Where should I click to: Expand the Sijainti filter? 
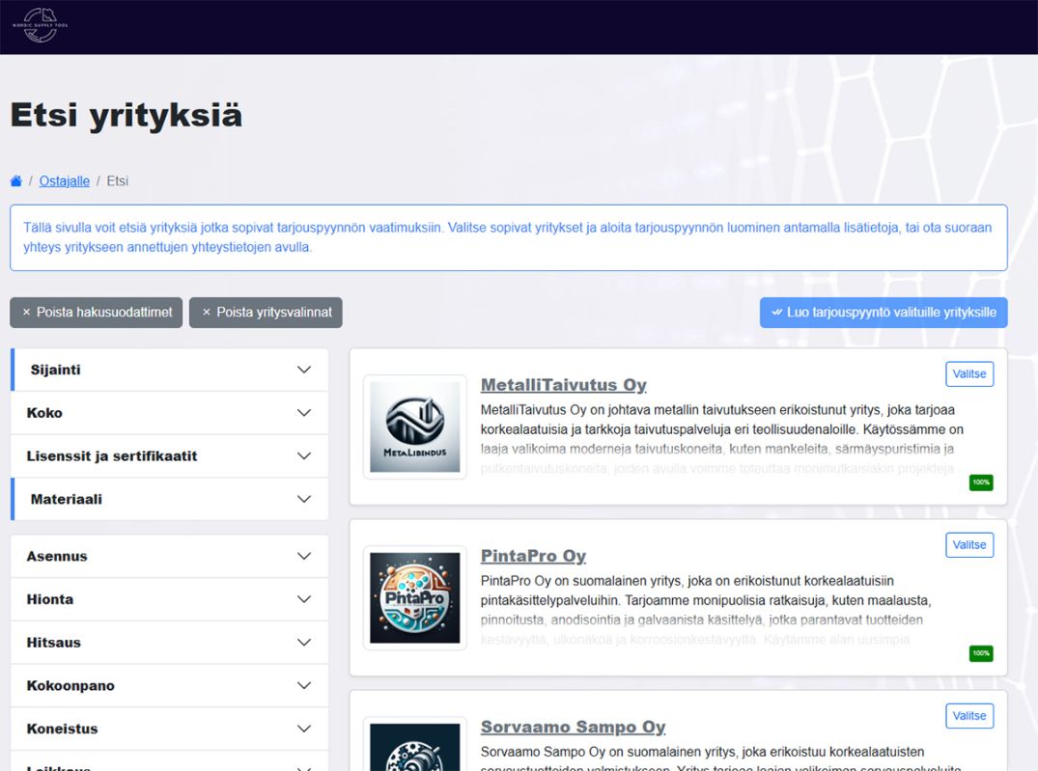[170, 370]
